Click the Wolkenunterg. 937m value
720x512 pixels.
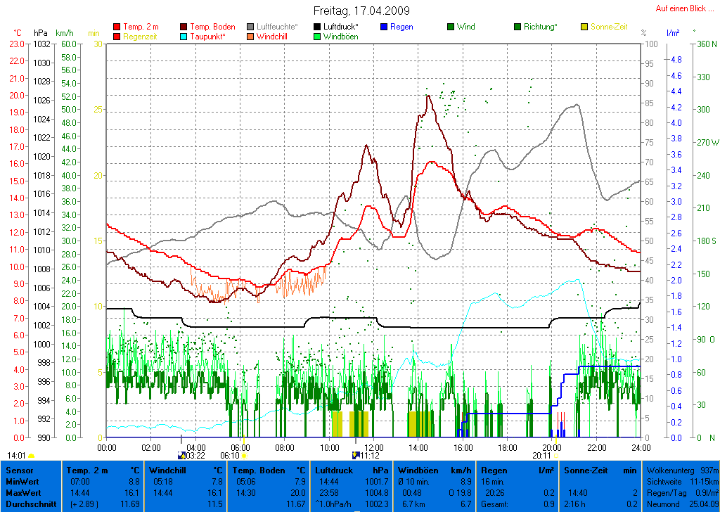click(681, 470)
